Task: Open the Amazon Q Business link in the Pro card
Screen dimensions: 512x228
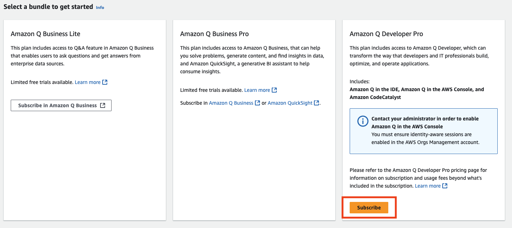Action: coord(232,103)
